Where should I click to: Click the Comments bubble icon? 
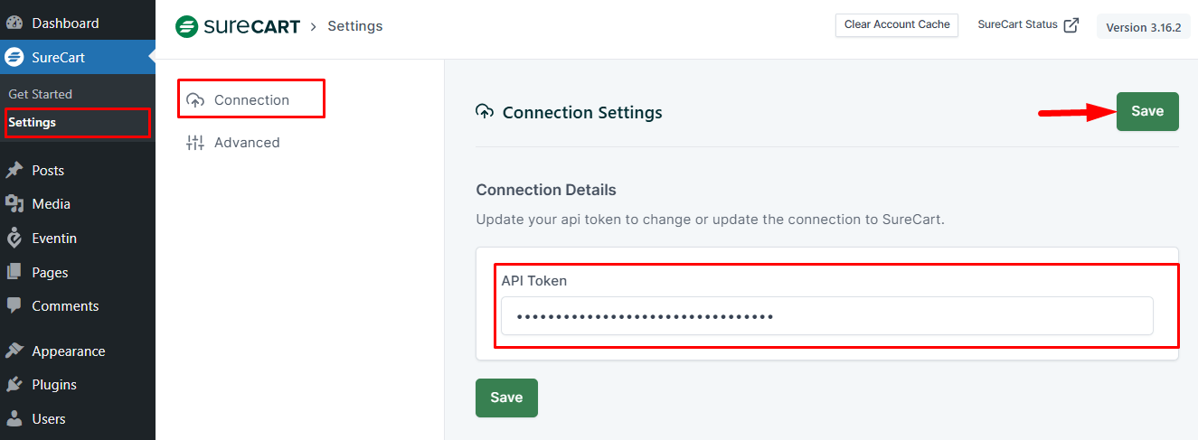[x=14, y=306]
